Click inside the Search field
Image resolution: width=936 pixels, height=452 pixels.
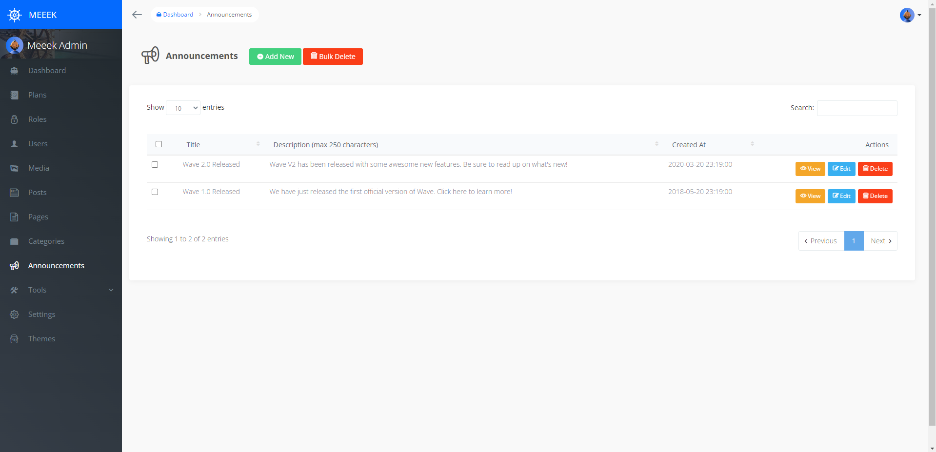pyautogui.click(x=856, y=108)
